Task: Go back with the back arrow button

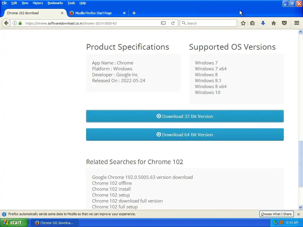Action: click(6, 23)
